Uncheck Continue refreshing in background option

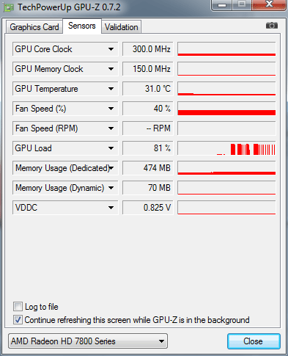coord(18,319)
